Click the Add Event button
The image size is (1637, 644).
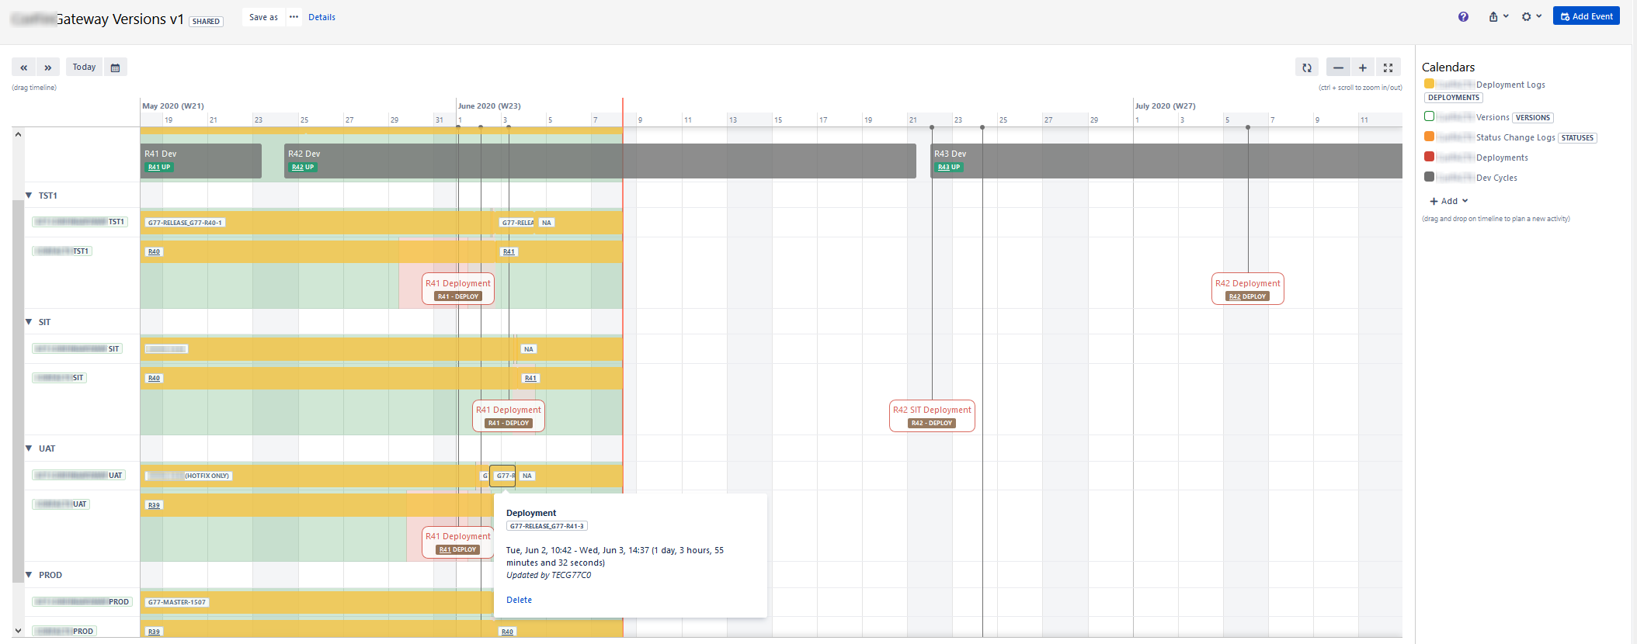[1586, 16]
